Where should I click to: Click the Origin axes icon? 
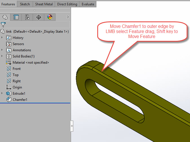pyautogui.click(x=9, y=87)
